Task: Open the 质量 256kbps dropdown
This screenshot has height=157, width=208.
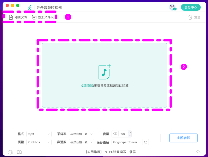Action: coord(39,142)
